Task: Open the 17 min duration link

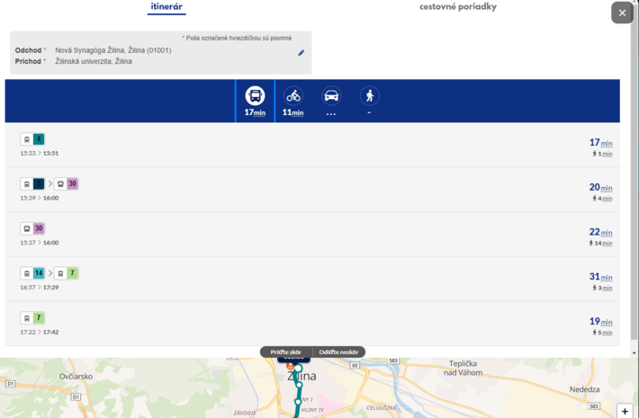Action: [x=600, y=143]
